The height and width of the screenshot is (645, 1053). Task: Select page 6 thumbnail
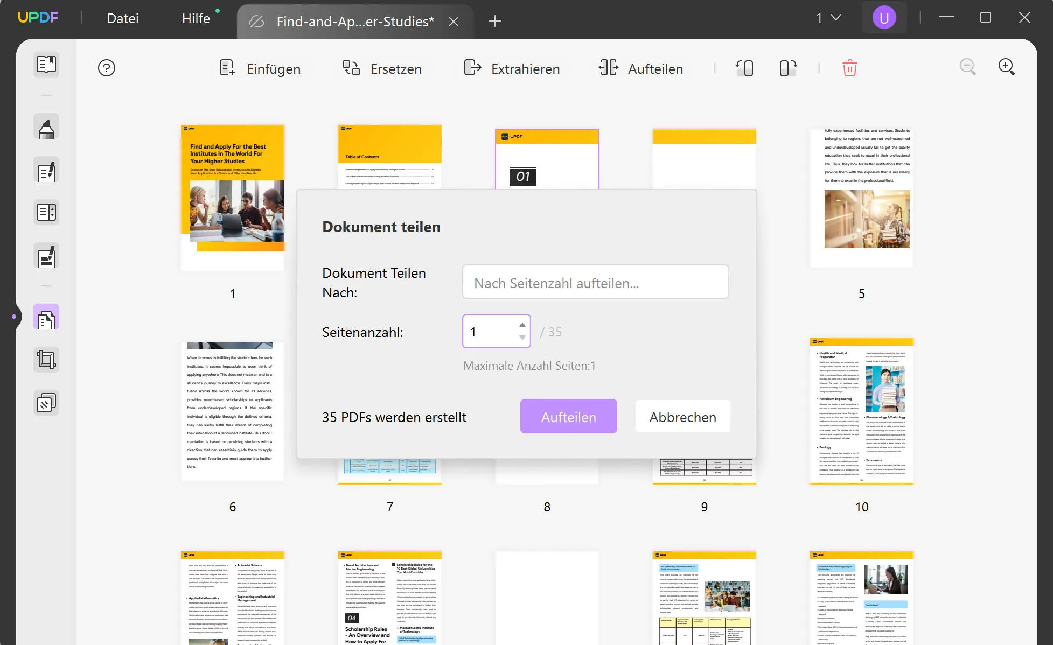click(x=233, y=411)
